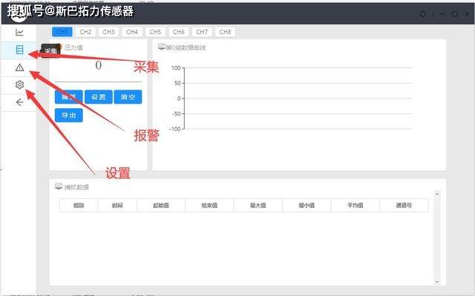The image size is (475, 296).
Task: Click the -50 label on chart axis
Action: [x=177, y=114]
